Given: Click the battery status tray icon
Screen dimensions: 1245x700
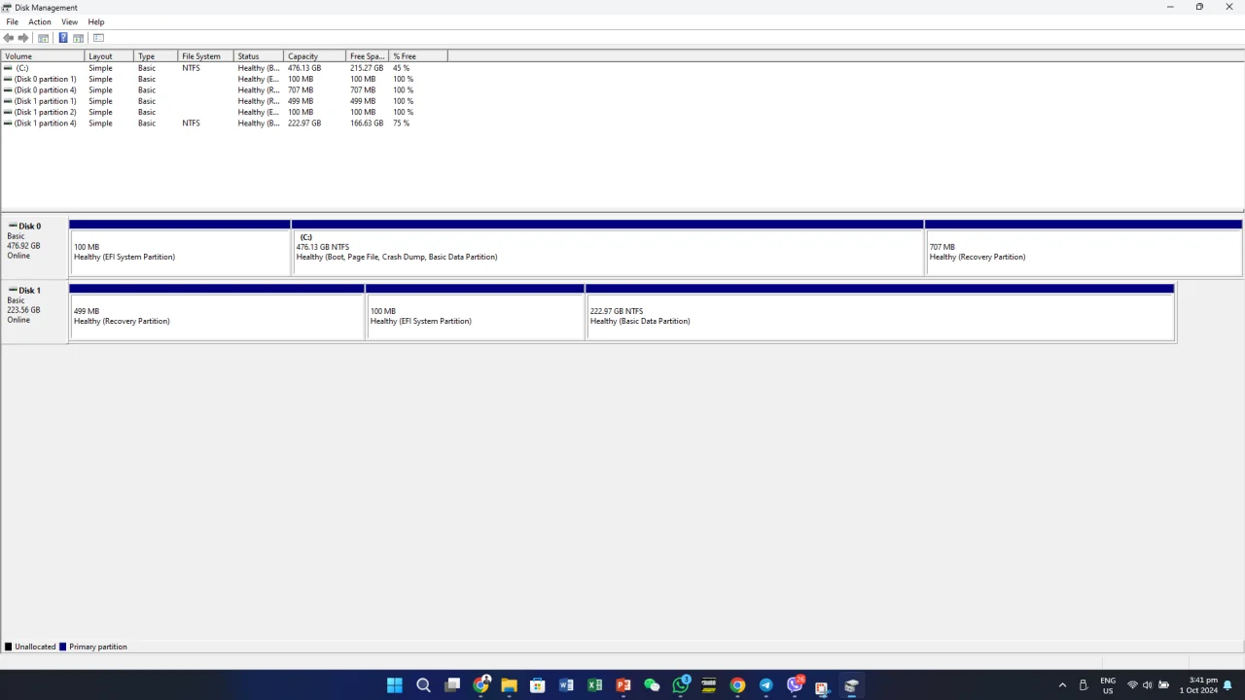Looking at the screenshot, I should click(1164, 685).
